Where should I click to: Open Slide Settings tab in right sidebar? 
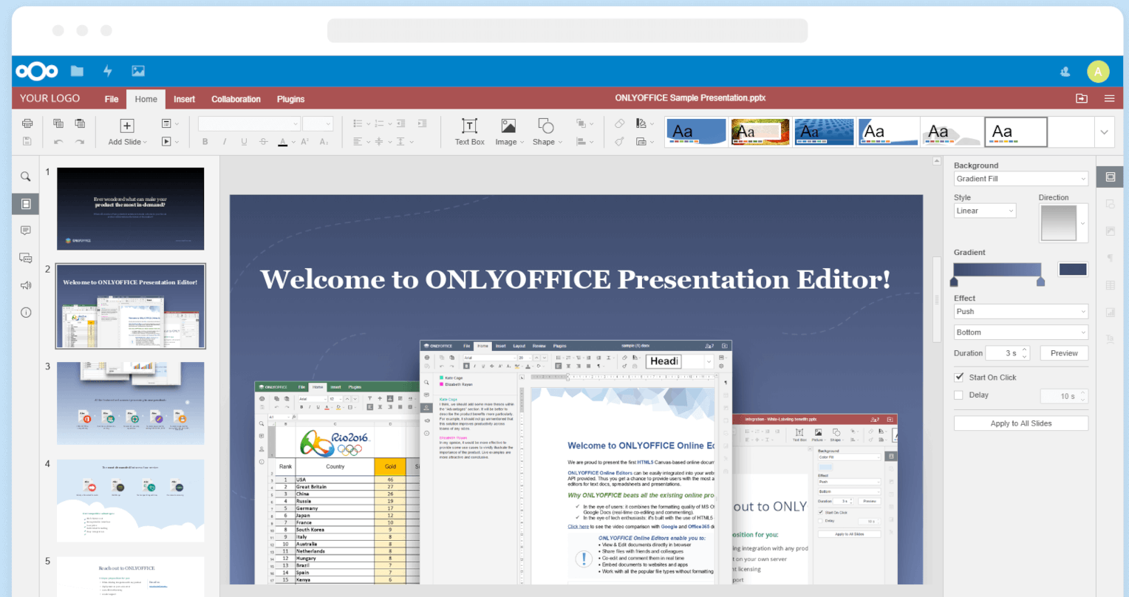point(1111,177)
